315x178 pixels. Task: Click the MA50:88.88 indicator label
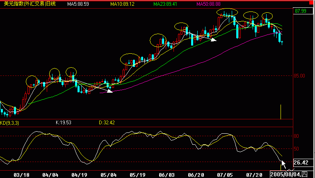[x=208, y=4]
